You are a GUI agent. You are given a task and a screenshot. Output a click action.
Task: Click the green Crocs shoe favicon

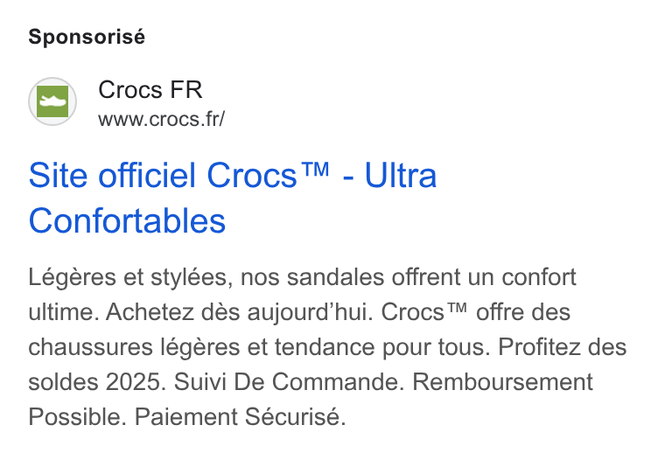pos(52,101)
